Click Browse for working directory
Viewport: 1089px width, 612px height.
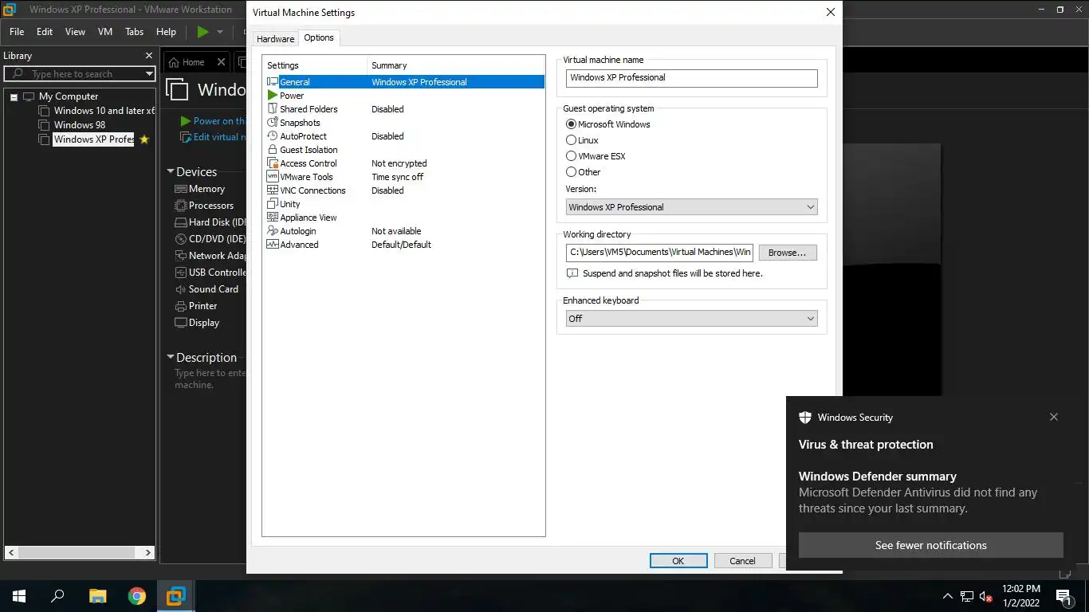pyautogui.click(x=788, y=253)
